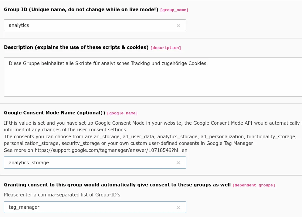Clear the analytics_storage consent mode field
The image size is (302, 217).
click(178, 163)
